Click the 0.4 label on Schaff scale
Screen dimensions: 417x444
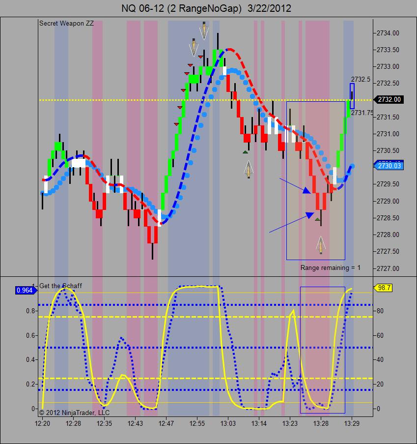30,359
